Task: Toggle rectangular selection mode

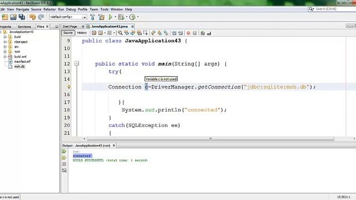Action: pos(146,33)
